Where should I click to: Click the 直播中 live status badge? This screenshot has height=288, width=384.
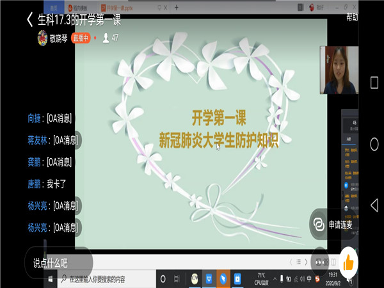coord(81,38)
